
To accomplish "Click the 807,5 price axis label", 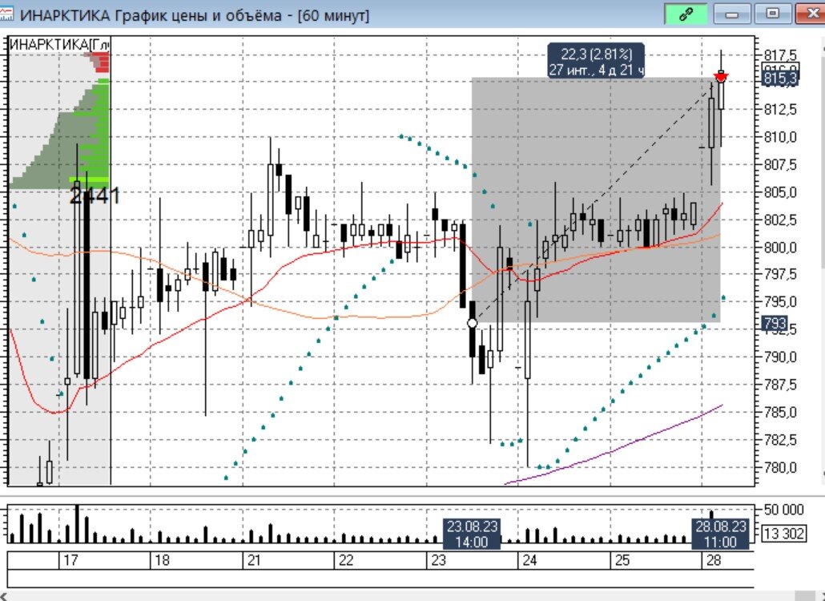I will (x=780, y=165).
